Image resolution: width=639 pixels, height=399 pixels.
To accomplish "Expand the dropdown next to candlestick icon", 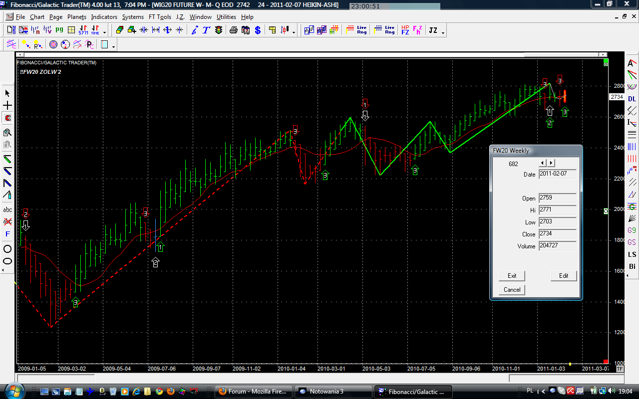I will 294,32.
